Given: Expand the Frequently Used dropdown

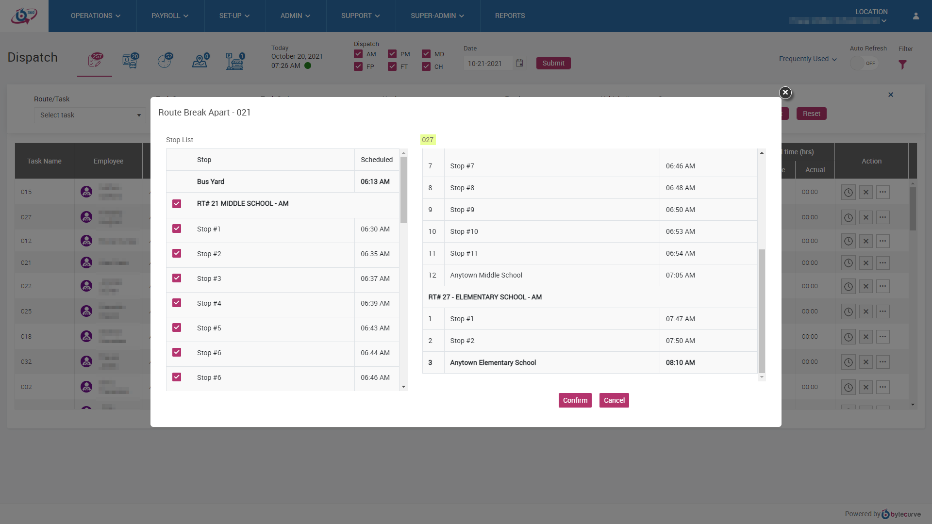Looking at the screenshot, I should 808,59.
